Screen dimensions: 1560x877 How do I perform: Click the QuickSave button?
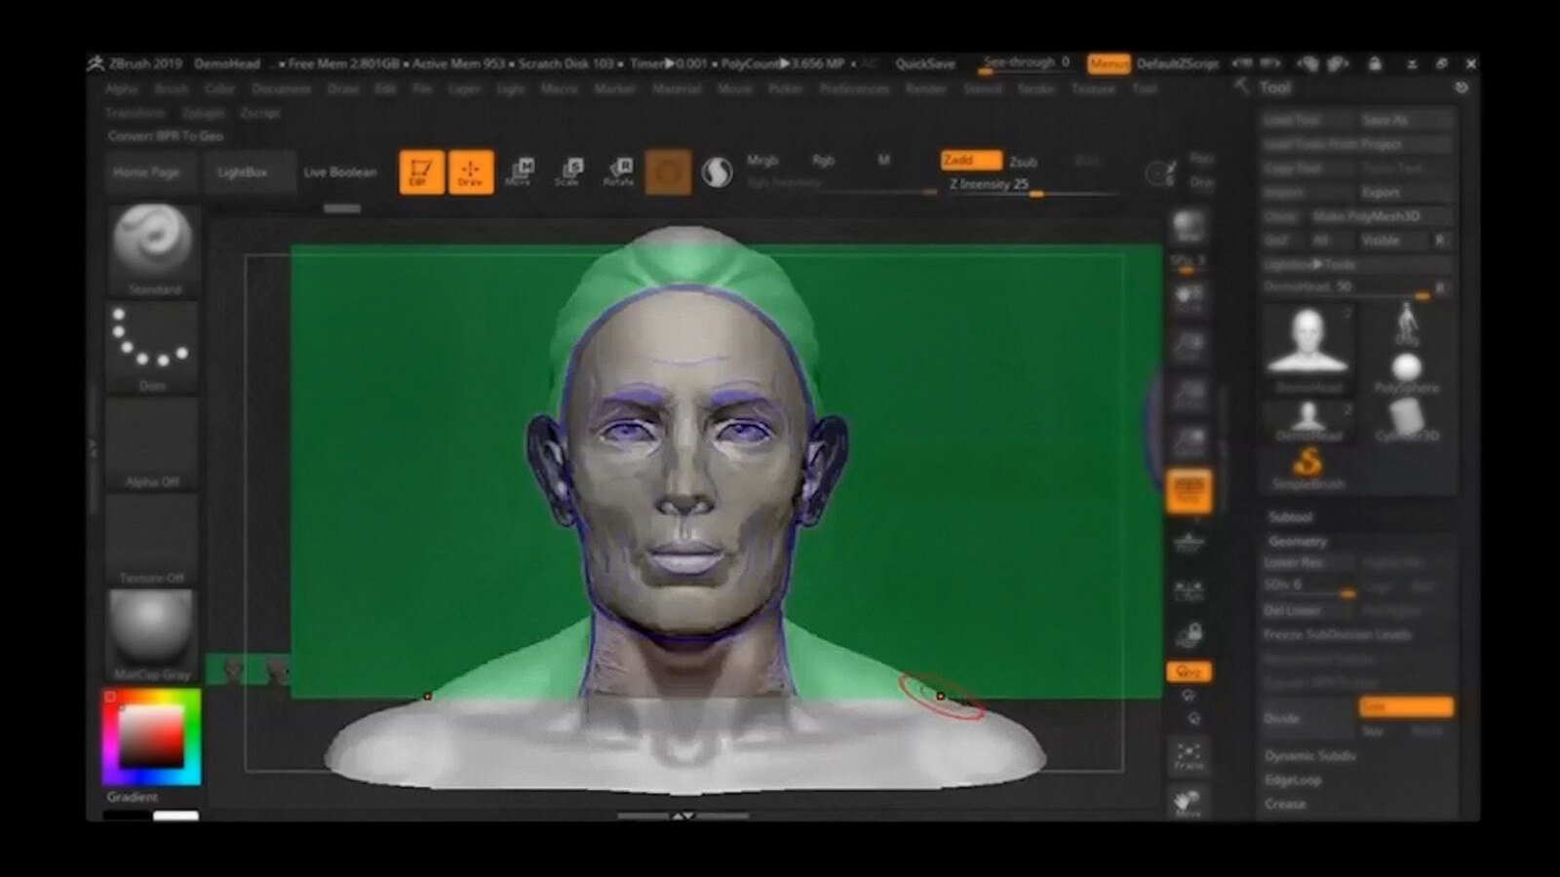click(925, 64)
